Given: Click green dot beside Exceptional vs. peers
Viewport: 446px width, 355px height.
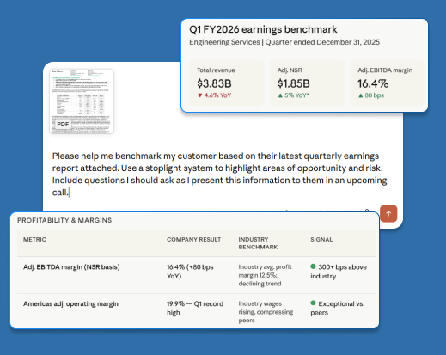Looking at the screenshot, I should [313, 303].
